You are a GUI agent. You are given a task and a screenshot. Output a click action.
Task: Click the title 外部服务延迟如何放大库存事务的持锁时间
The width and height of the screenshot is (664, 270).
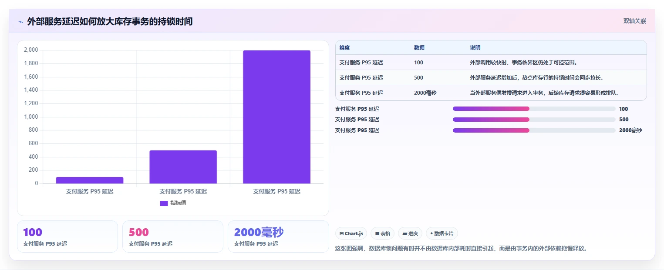click(x=110, y=21)
